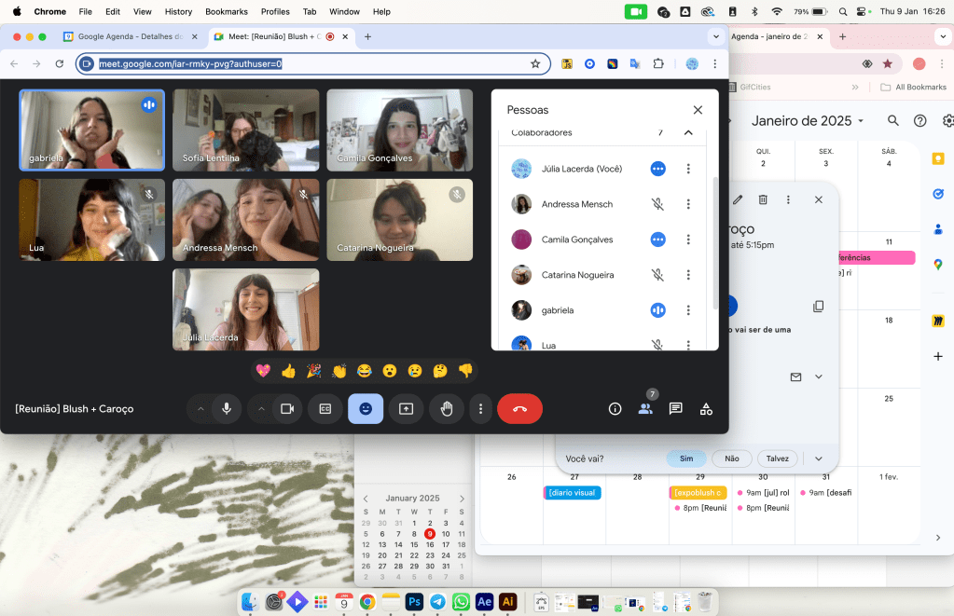Toggle closed captions button

click(x=325, y=408)
